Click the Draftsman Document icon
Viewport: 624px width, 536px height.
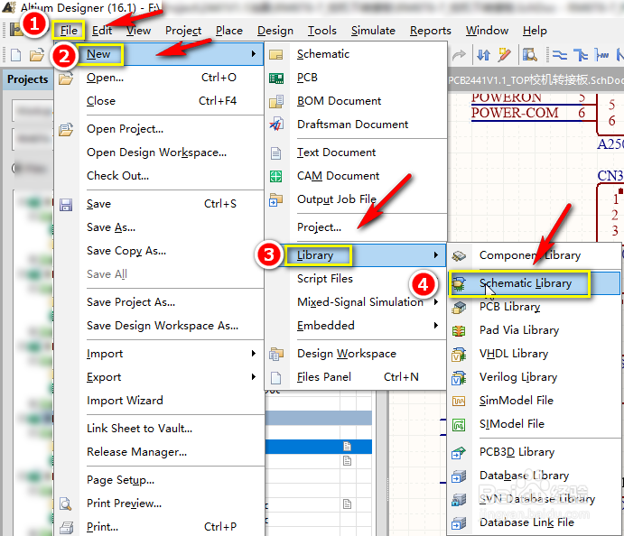[x=275, y=125]
